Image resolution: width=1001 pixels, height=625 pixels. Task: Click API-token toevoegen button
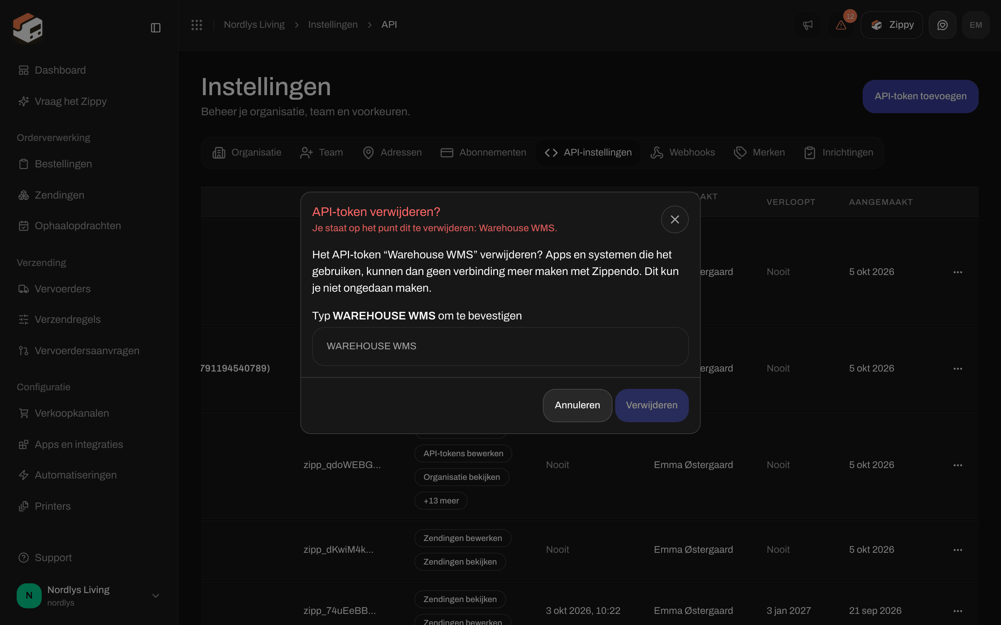(x=920, y=96)
